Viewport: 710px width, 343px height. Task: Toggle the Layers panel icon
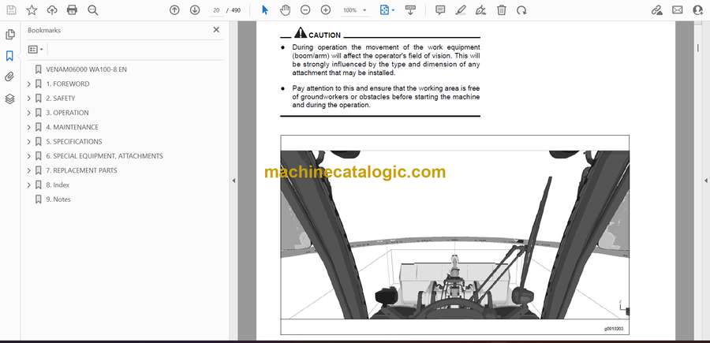point(9,99)
